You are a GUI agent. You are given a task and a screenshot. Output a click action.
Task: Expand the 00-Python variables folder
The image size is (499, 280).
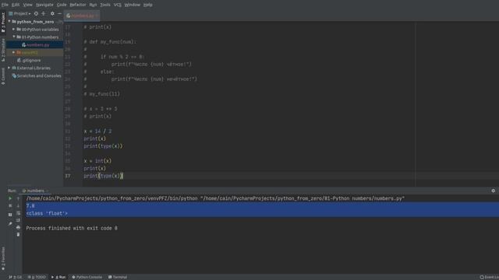pos(14,30)
